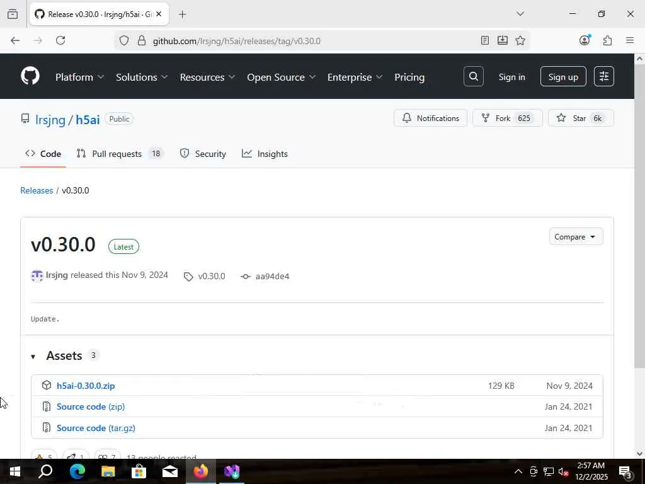The width and height of the screenshot is (645, 484).
Task: Open the extensions puzzle icon
Action: pos(607,40)
